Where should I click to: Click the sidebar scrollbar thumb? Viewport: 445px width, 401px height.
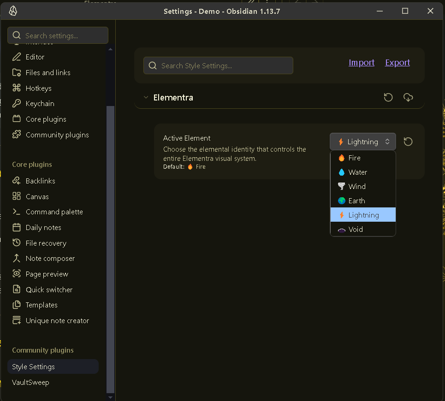[110, 249]
